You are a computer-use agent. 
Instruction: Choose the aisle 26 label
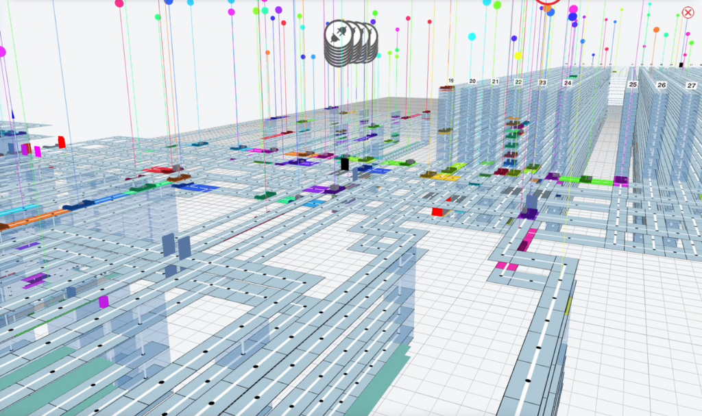(662, 85)
